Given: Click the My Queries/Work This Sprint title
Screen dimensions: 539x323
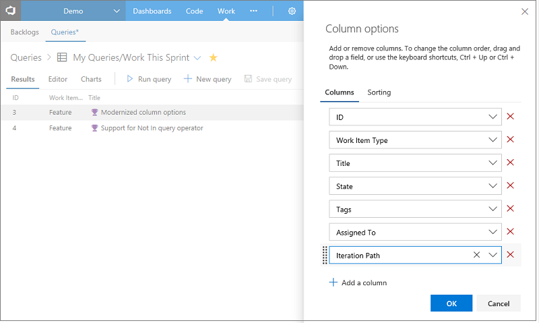Looking at the screenshot, I should point(131,57).
